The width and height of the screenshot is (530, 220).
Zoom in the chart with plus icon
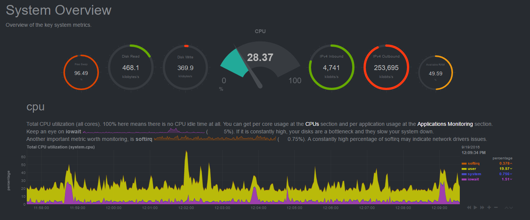489,208
